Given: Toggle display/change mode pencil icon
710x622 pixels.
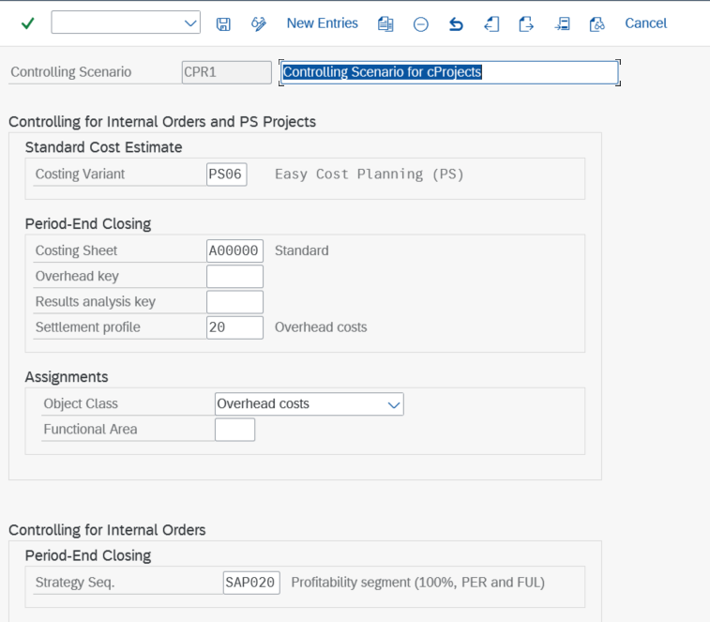Looking at the screenshot, I should pyautogui.click(x=259, y=24).
